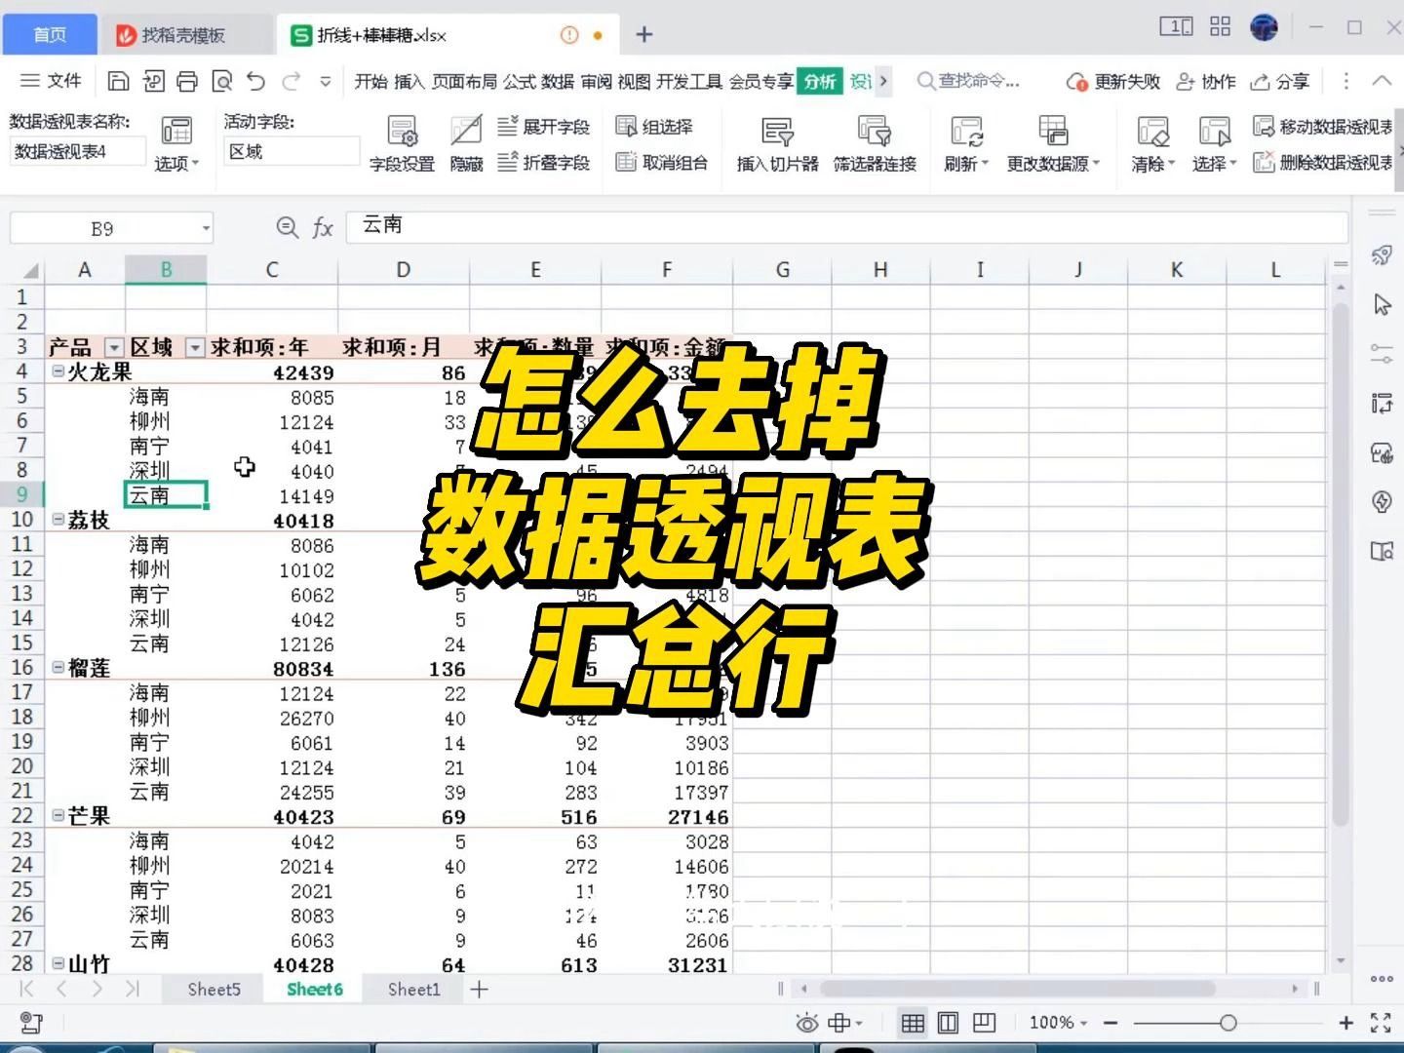1404x1053 pixels.
Task: Switch to the 页面布局 ribbon tab
Action: coord(464,82)
